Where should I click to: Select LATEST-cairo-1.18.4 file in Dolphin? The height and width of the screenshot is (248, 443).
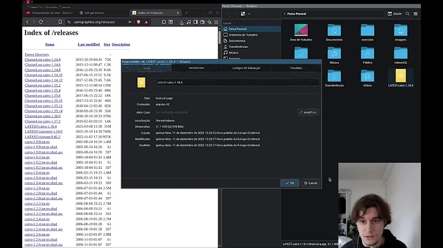pos(401,78)
